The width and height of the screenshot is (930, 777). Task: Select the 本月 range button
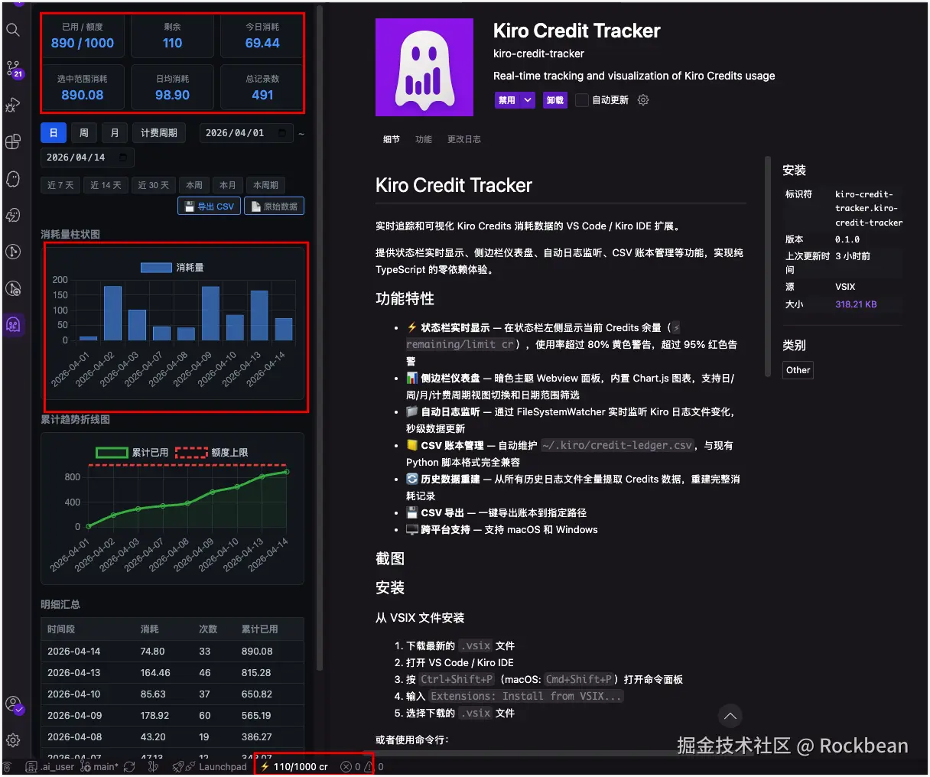click(x=228, y=185)
